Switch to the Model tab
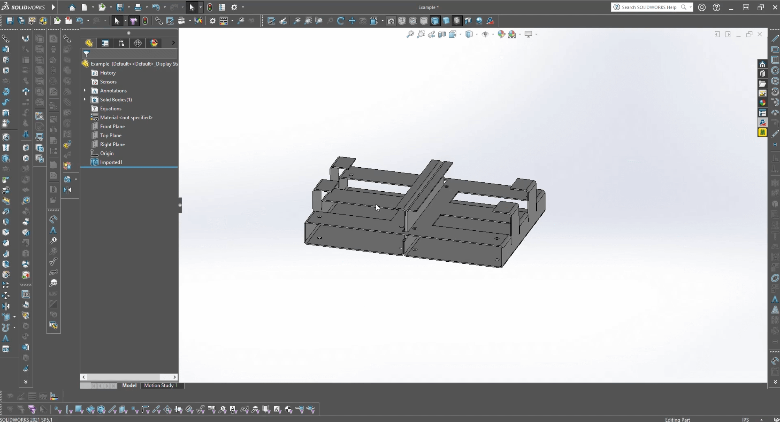 129,385
